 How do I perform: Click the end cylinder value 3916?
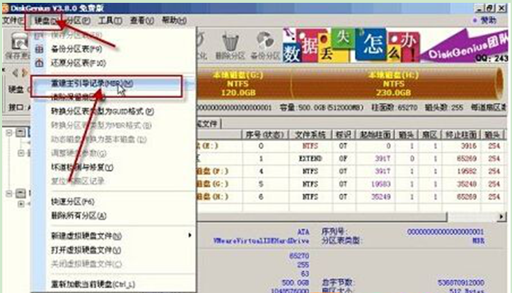(x=469, y=146)
